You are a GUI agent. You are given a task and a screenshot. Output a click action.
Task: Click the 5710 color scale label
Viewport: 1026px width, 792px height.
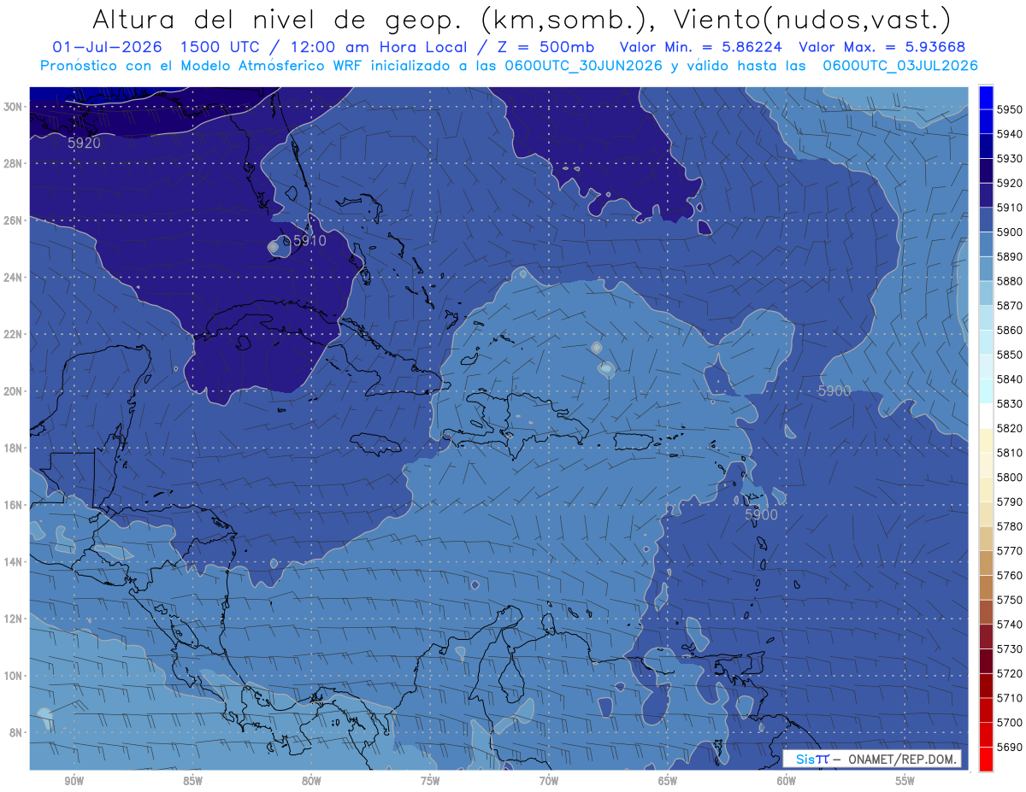[1010, 698]
